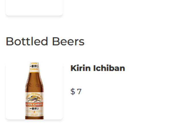Screen dimensions: 171x128
Task: Open the Kirin Ichiban item title
Action: pyautogui.click(x=98, y=68)
